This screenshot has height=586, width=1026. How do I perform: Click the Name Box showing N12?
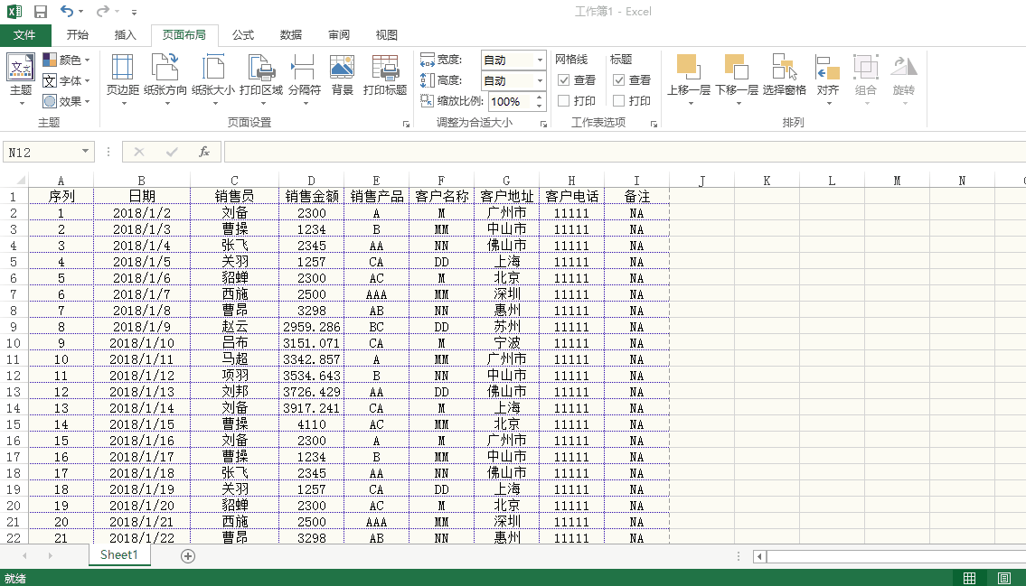42,153
